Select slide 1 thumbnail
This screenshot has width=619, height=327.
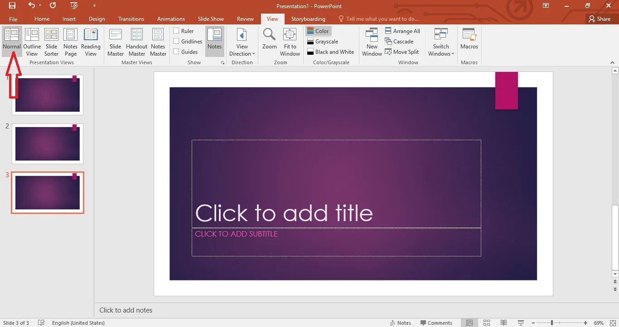point(48,95)
